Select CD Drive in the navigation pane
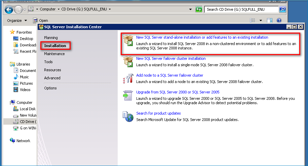 [28, 122]
